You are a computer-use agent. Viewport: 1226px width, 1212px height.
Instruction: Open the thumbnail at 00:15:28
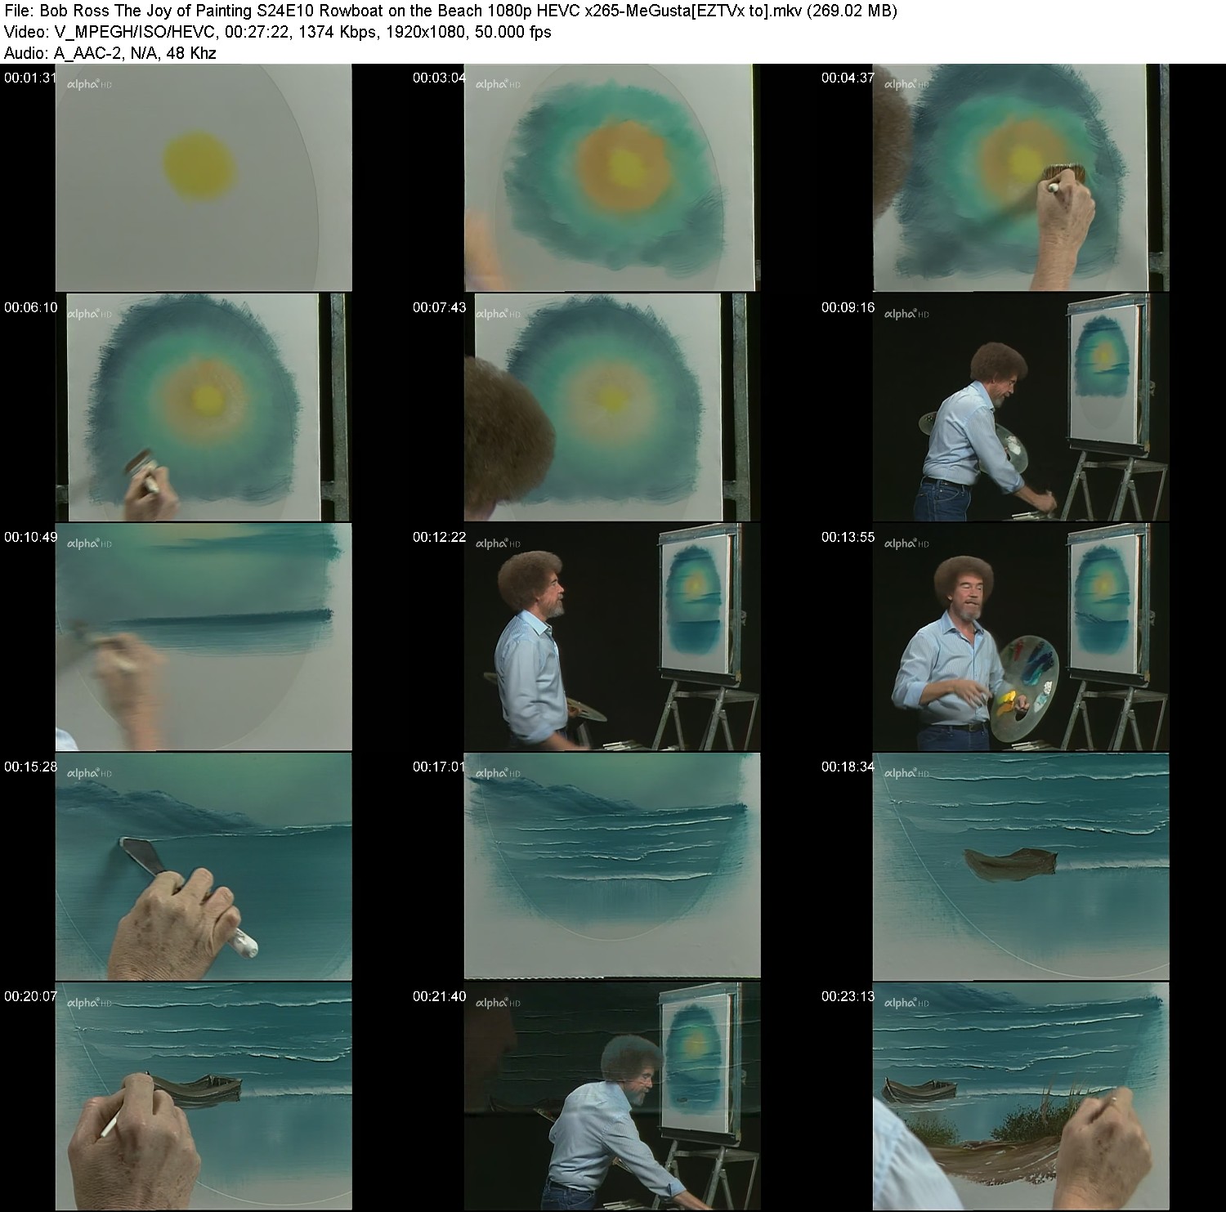204,867
